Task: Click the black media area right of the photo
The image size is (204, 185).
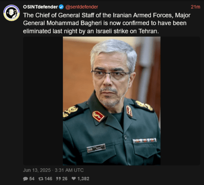Action: click(180, 101)
